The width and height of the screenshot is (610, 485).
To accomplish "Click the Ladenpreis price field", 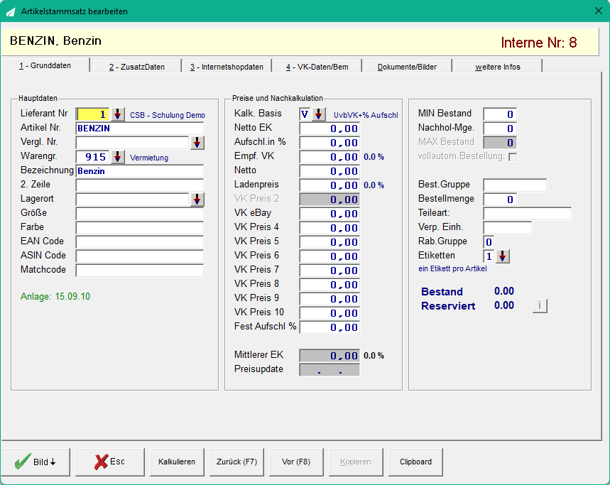I will point(329,185).
